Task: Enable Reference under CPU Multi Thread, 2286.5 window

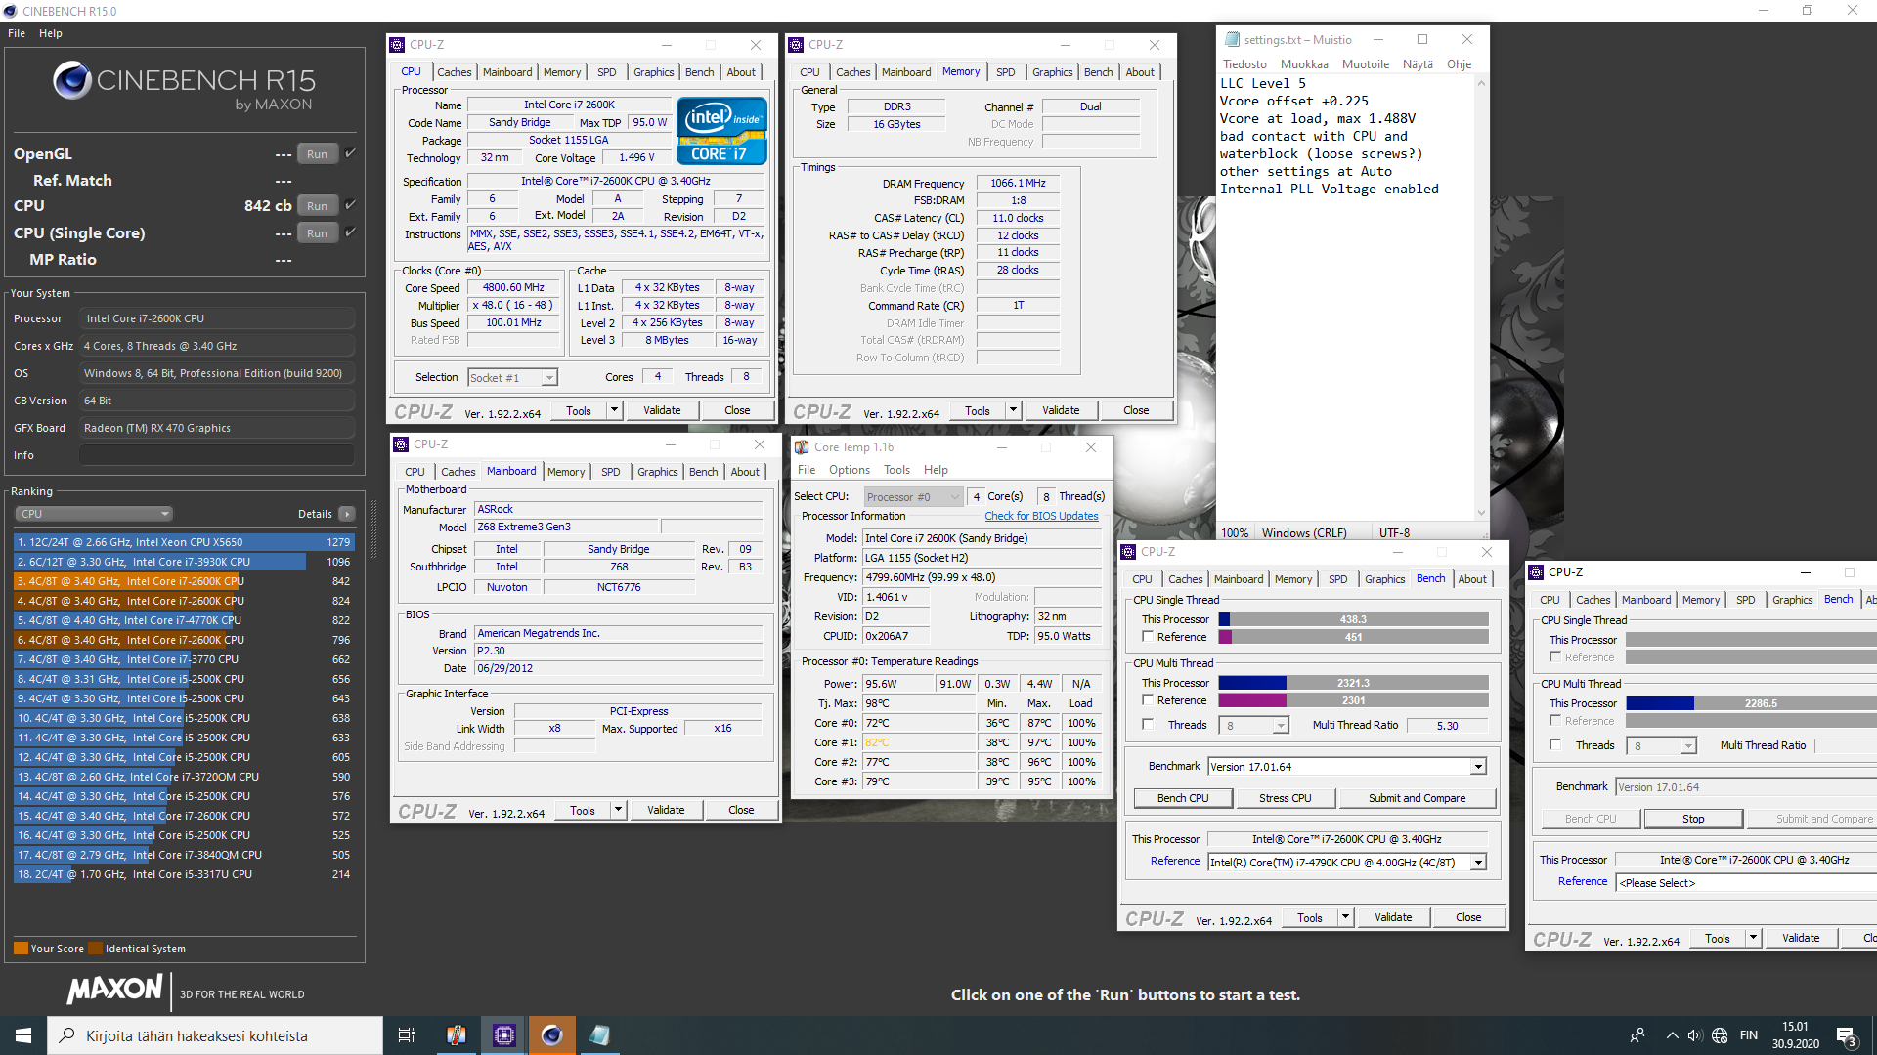Action: [x=1555, y=721]
